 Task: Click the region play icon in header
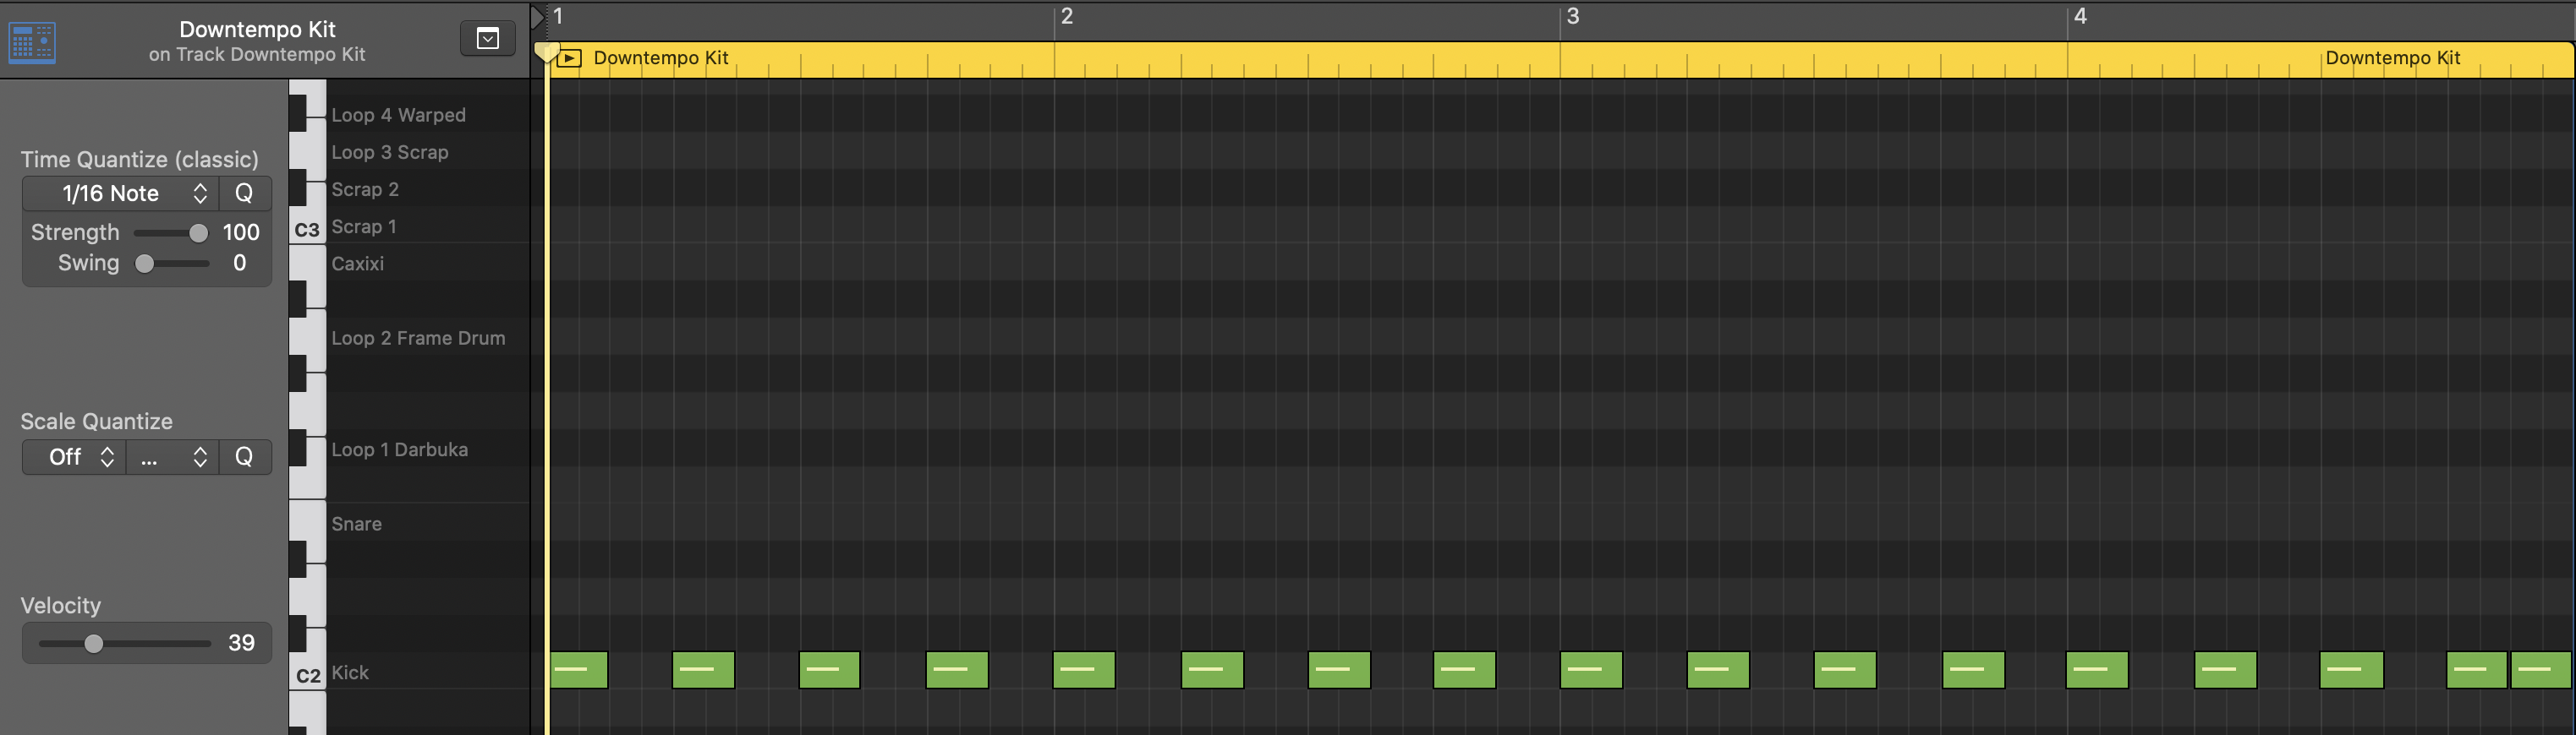569,58
